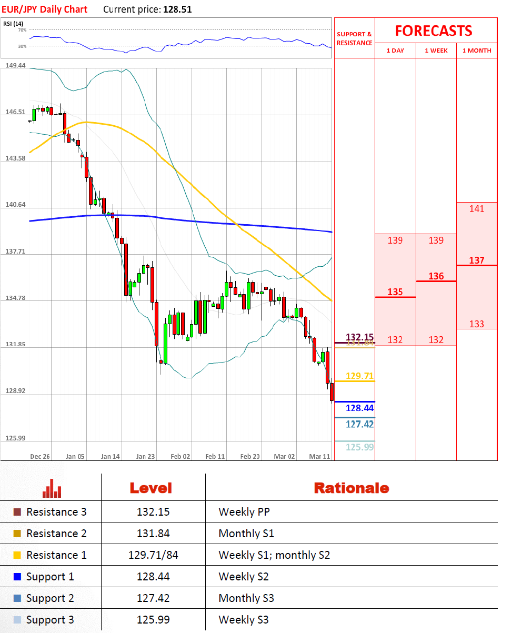
Task: Click the current price value 128.51
Action: [x=178, y=9]
